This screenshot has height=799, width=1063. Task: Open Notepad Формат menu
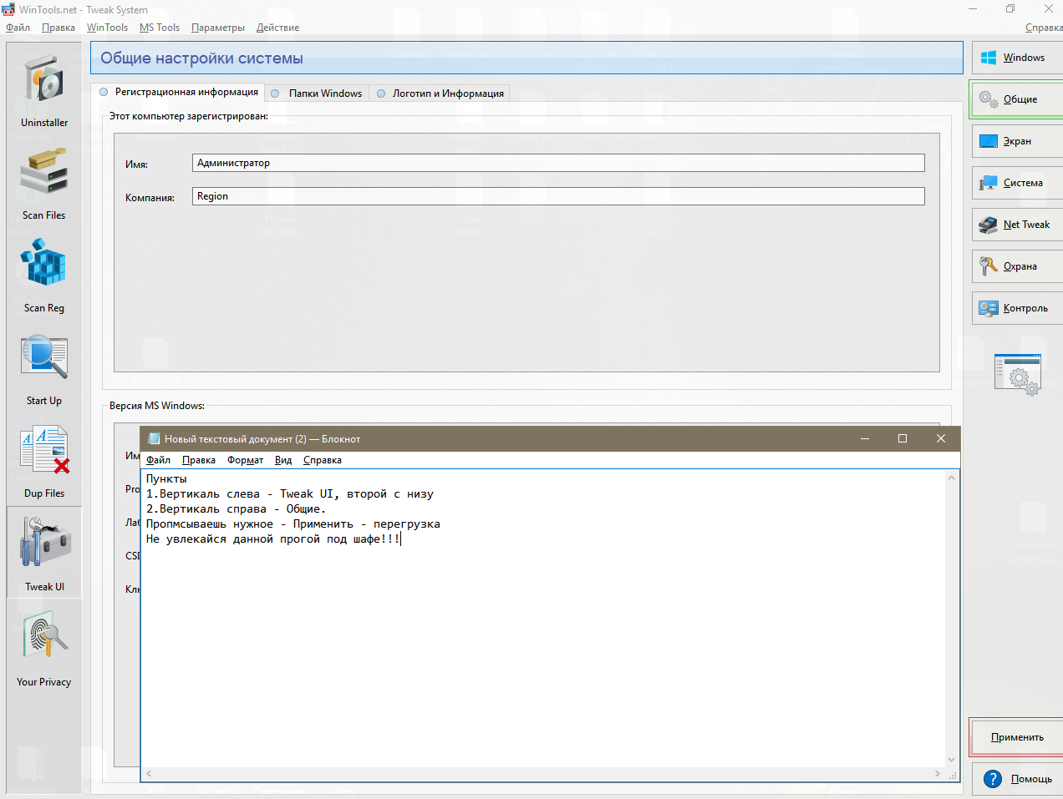pyautogui.click(x=245, y=460)
